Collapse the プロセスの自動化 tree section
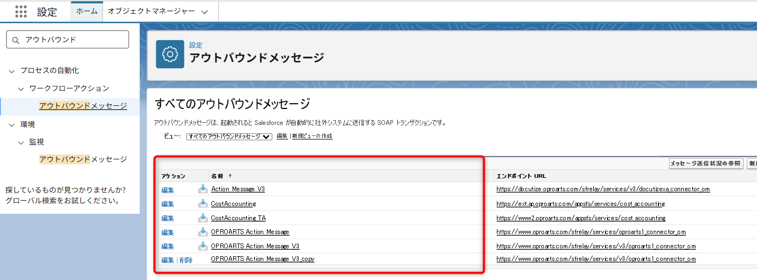Viewport: 757px width, 280px height. [x=12, y=70]
